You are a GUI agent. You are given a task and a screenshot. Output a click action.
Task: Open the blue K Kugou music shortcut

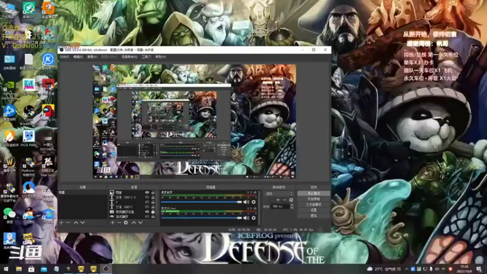point(48,61)
